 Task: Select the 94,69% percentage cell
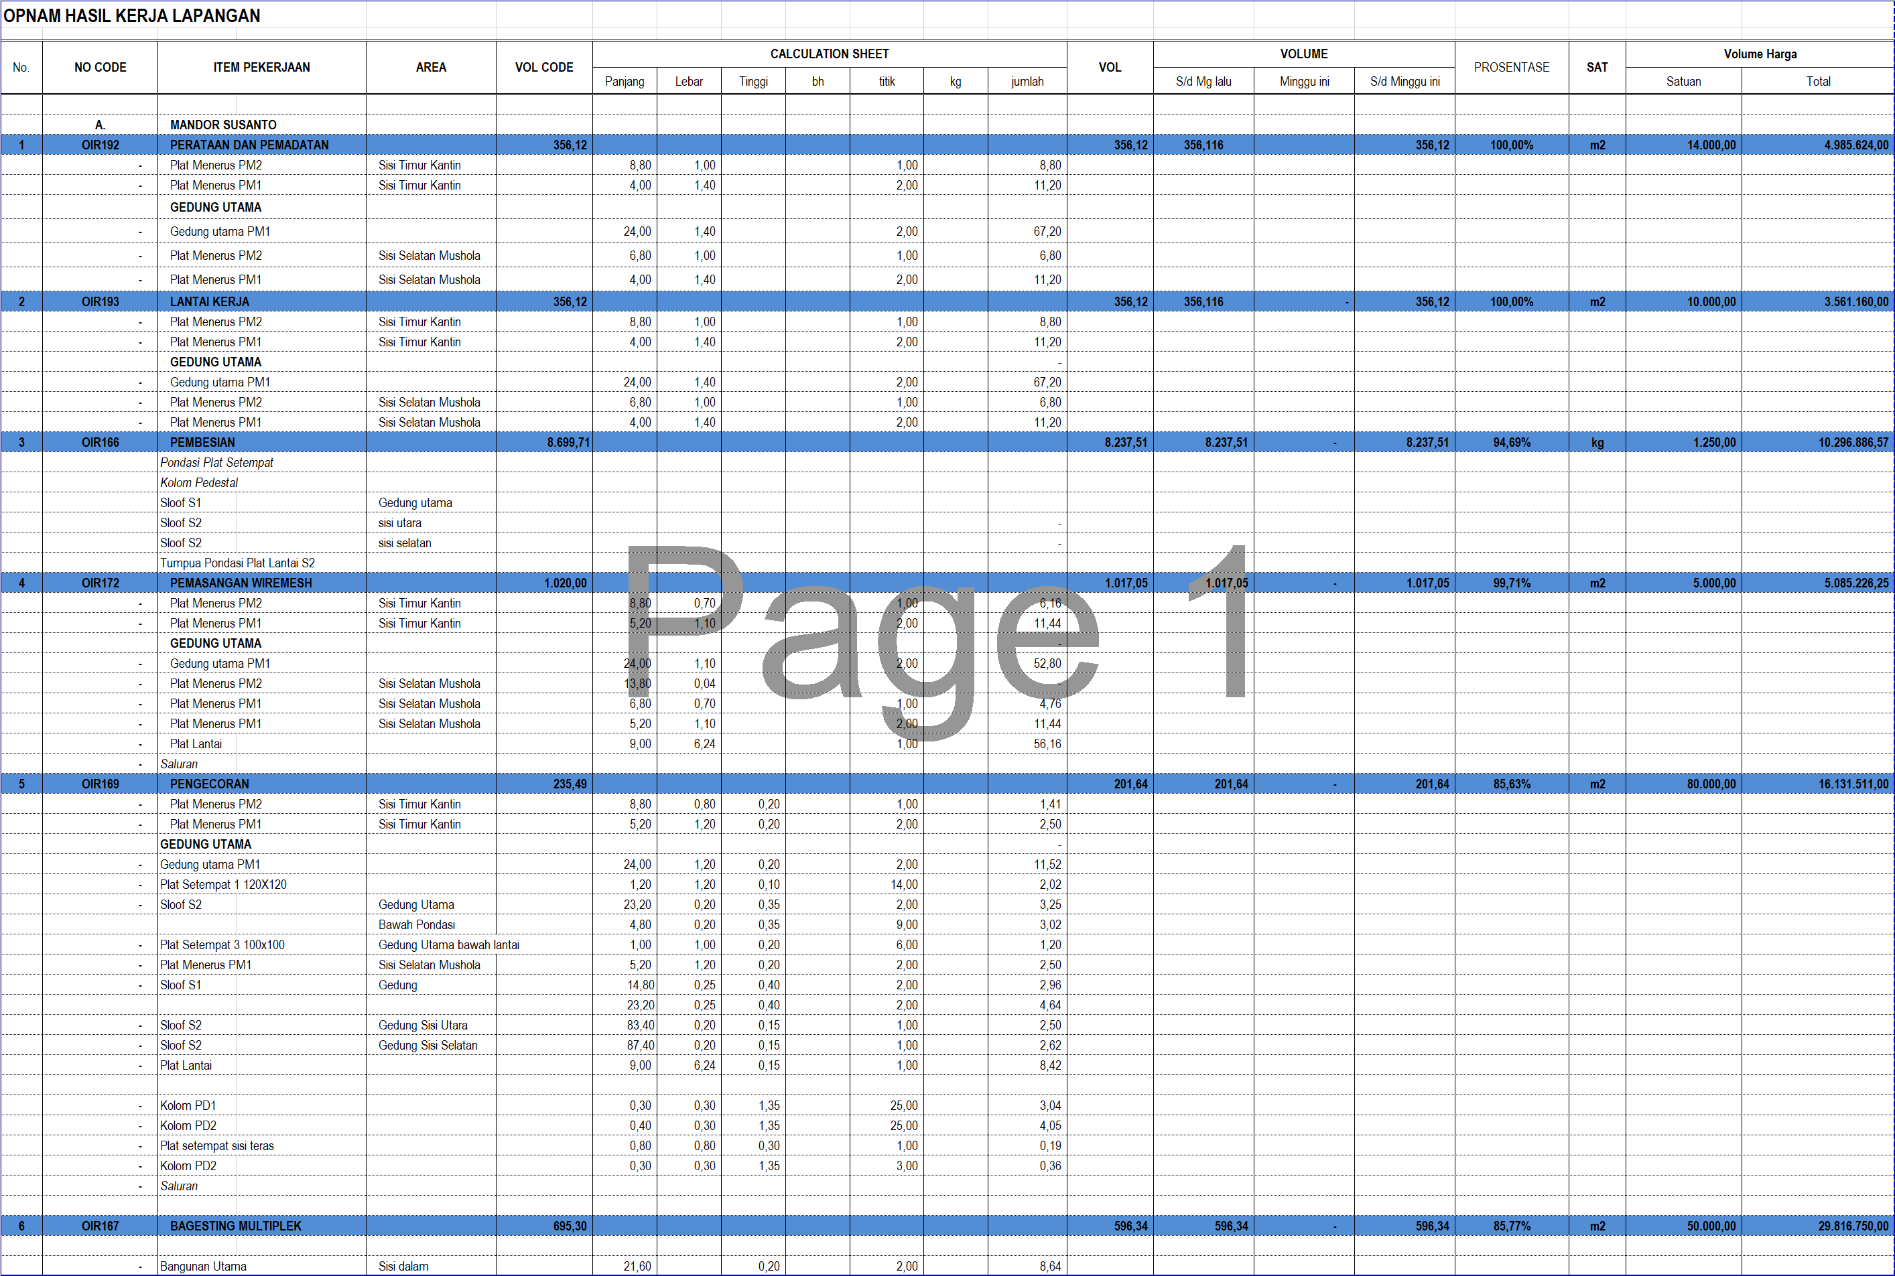pos(1511,443)
